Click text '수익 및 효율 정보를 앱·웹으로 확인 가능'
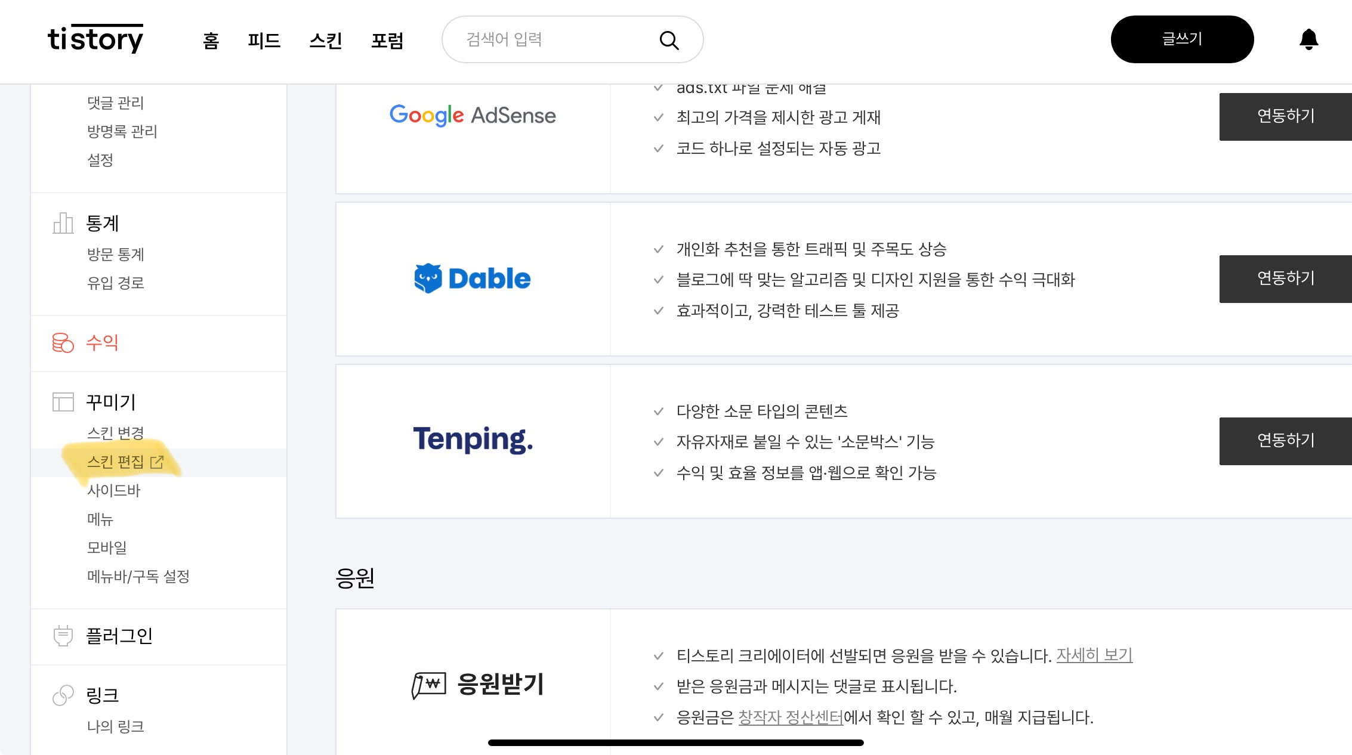The image size is (1352, 755). point(806,473)
